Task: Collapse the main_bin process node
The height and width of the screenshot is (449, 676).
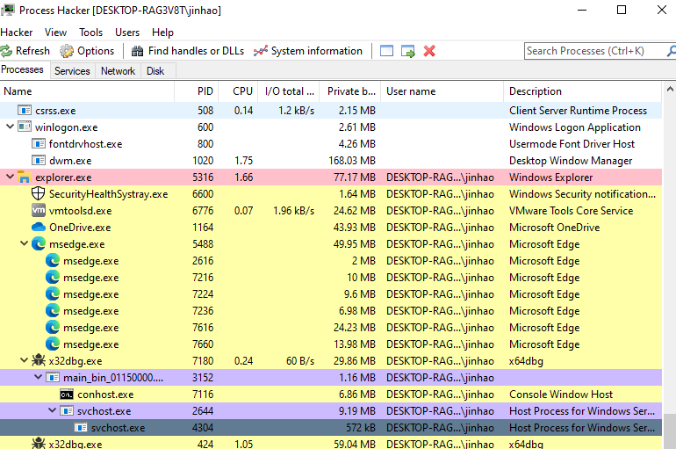Action: [x=38, y=378]
